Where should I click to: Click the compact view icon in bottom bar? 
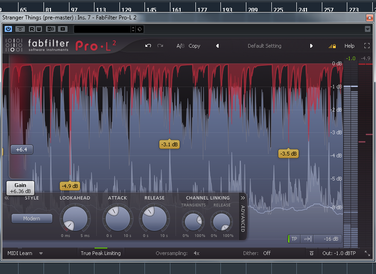312,253
